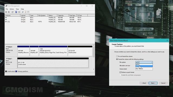Click the Disk 0 Basic 1863.00 GB label
The width and height of the screenshot is (173, 97).
tap(11, 50)
